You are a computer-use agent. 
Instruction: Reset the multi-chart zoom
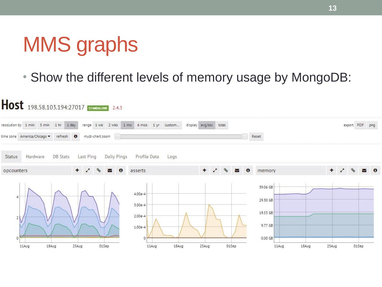(256, 136)
